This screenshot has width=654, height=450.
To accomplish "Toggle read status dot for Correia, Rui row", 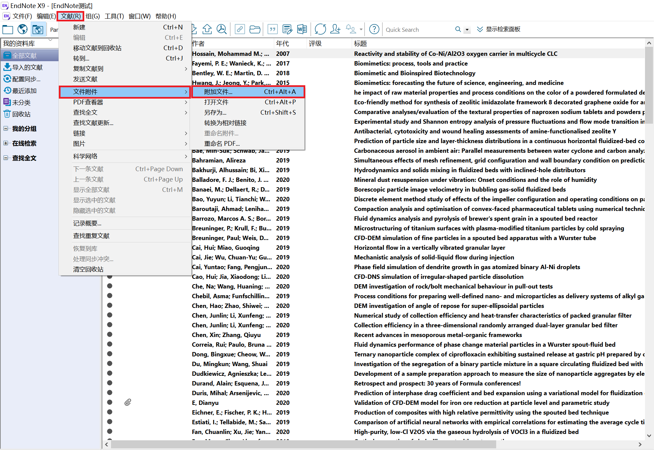I will point(110,344).
